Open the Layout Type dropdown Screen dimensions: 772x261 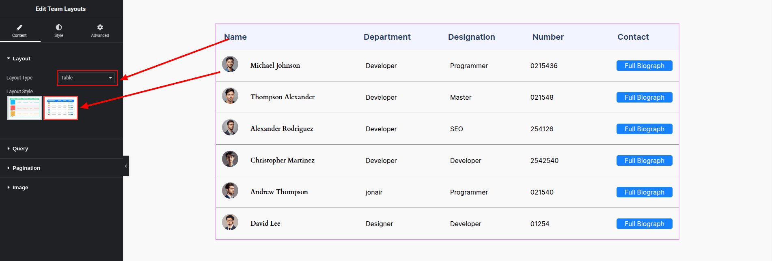86,78
